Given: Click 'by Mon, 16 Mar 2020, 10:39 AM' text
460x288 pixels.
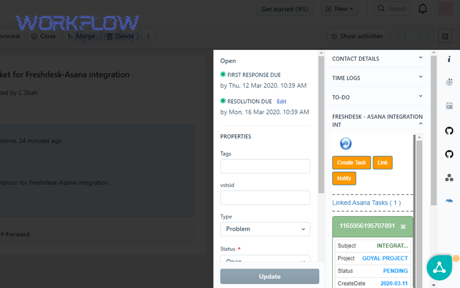Looking at the screenshot, I should click(x=265, y=112).
